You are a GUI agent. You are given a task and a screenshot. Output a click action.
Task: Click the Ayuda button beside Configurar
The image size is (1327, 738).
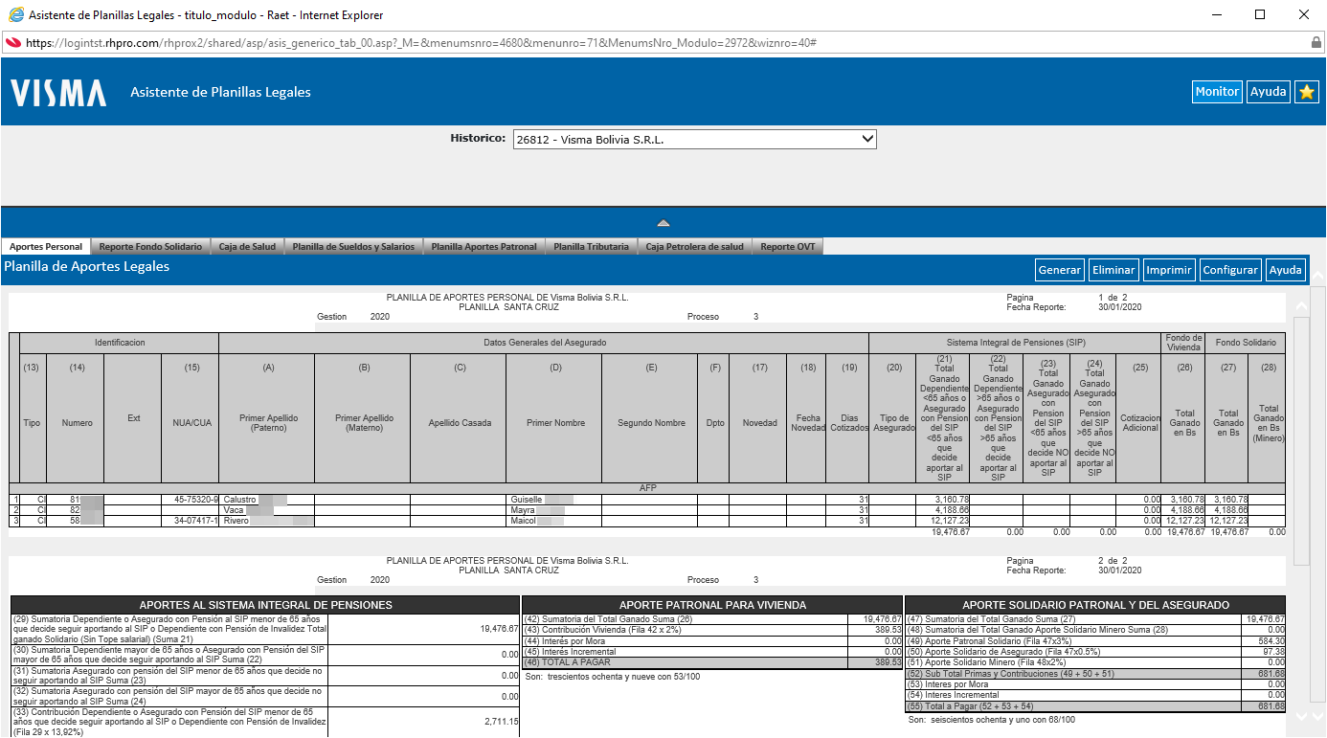coord(1286,270)
